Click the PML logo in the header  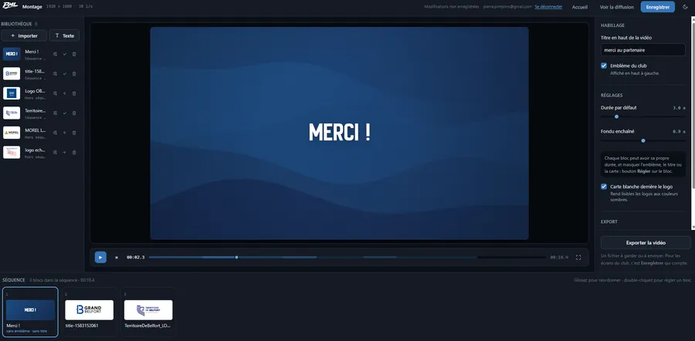[x=10, y=6]
